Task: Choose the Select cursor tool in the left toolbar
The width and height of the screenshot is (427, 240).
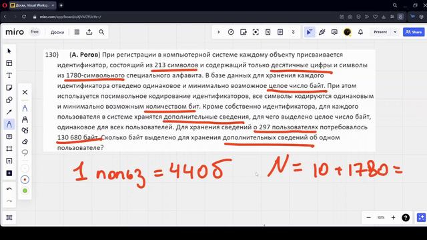Action: coord(9,51)
